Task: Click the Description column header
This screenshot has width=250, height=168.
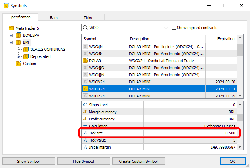Action: 167,39
